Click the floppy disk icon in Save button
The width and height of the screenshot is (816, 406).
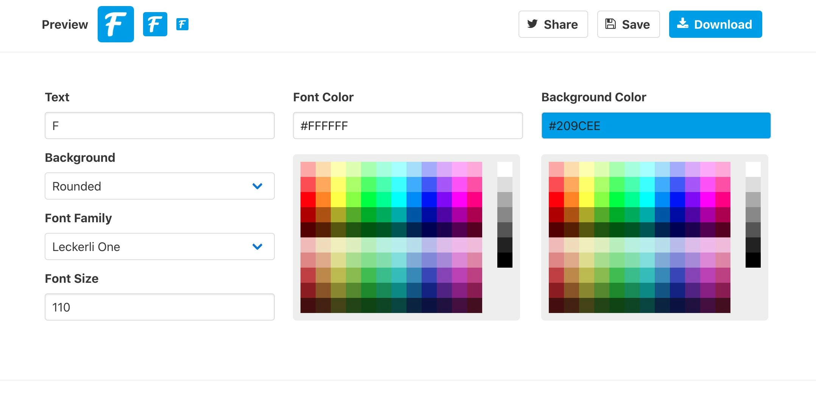click(610, 24)
